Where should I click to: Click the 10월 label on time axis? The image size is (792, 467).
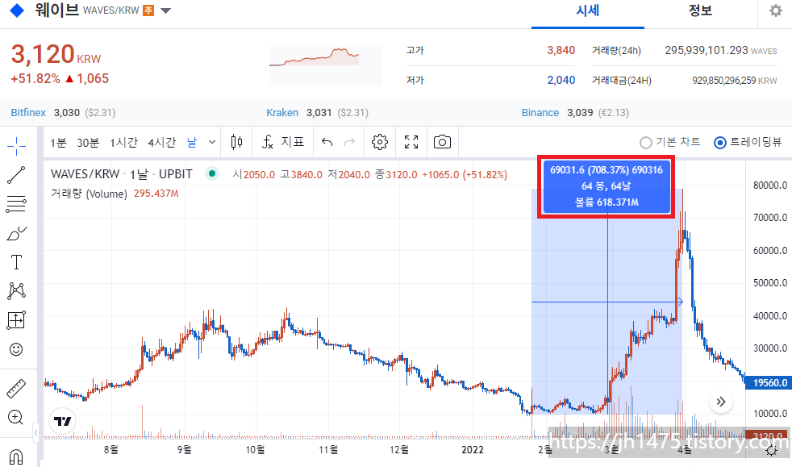pos(255,450)
